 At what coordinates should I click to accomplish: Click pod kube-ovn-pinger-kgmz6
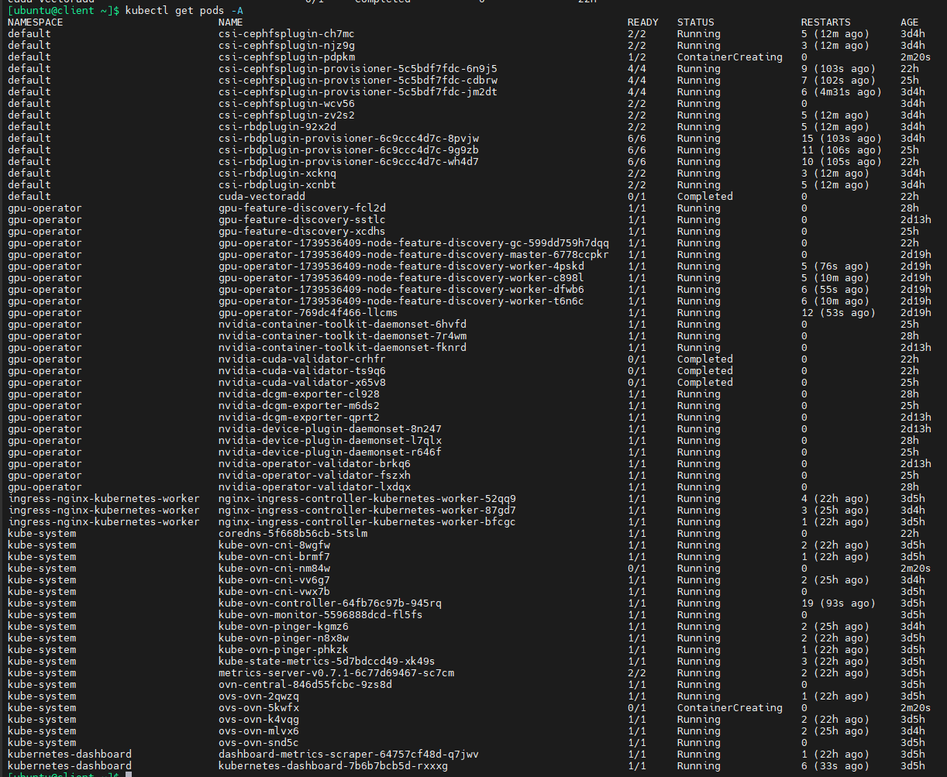tap(284, 627)
